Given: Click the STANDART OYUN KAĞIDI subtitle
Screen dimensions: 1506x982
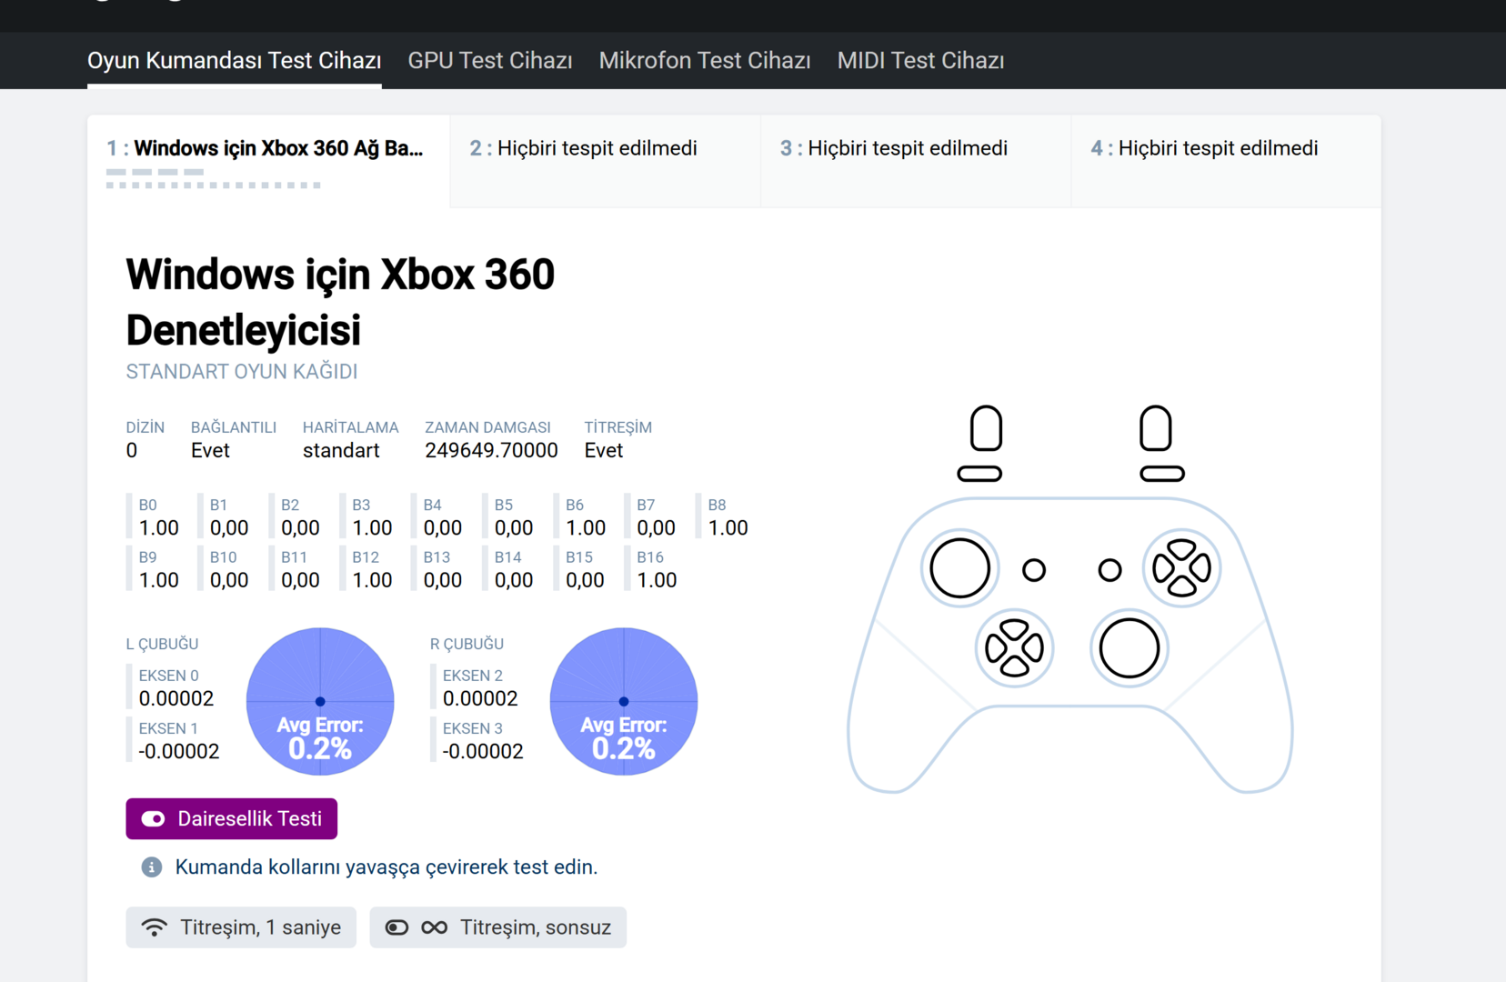Looking at the screenshot, I should tap(242, 371).
